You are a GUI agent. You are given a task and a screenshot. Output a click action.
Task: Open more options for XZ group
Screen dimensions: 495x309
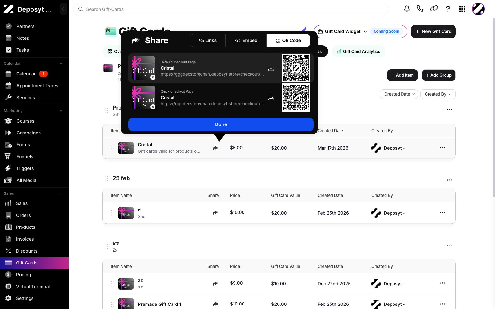(449, 245)
